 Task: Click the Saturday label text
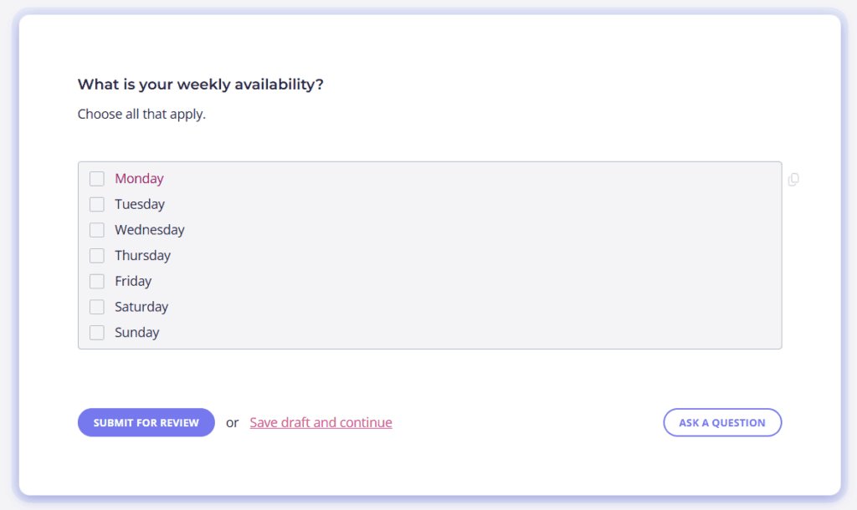click(141, 307)
